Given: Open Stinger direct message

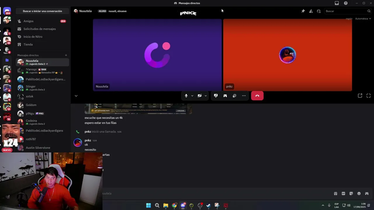Looking at the screenshot, I should [x=42, y=88].
